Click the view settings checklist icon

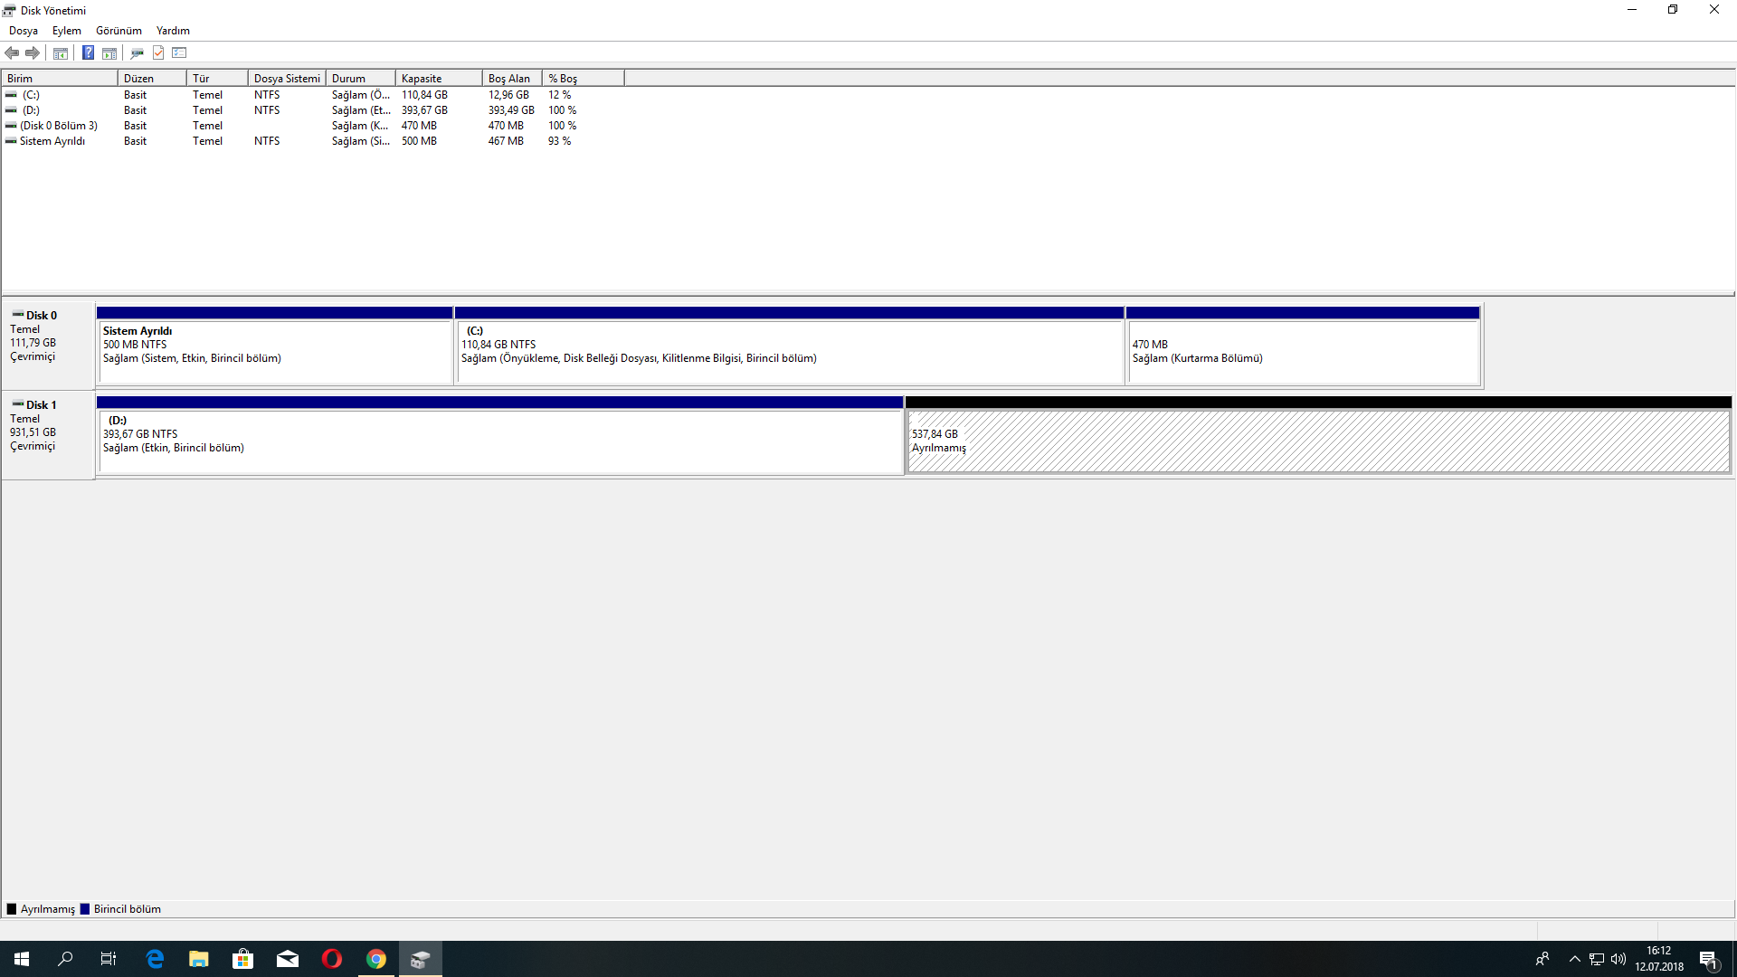coord(179,52)
